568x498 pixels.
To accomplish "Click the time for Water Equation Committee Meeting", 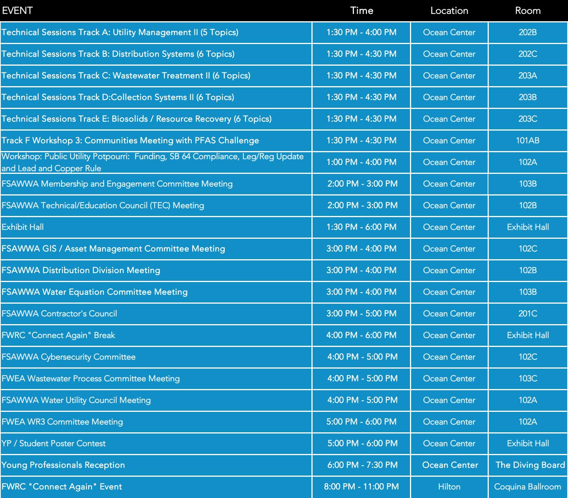I will [362, 292].
